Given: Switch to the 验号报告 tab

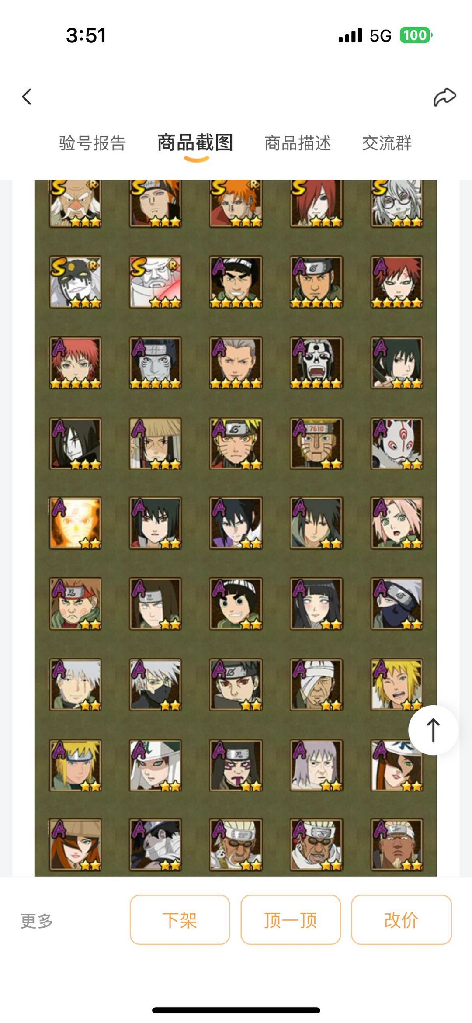Looking at the screenshot, I should (x=93, y=143).
